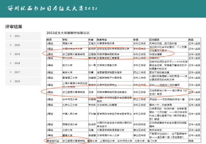Click the 奖品 column header

pos(191,40)
